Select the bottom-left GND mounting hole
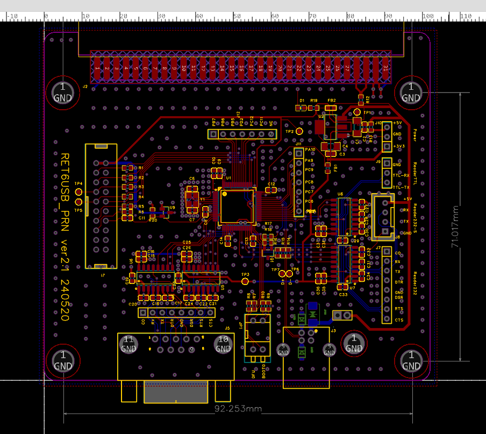 click(63, 361)
